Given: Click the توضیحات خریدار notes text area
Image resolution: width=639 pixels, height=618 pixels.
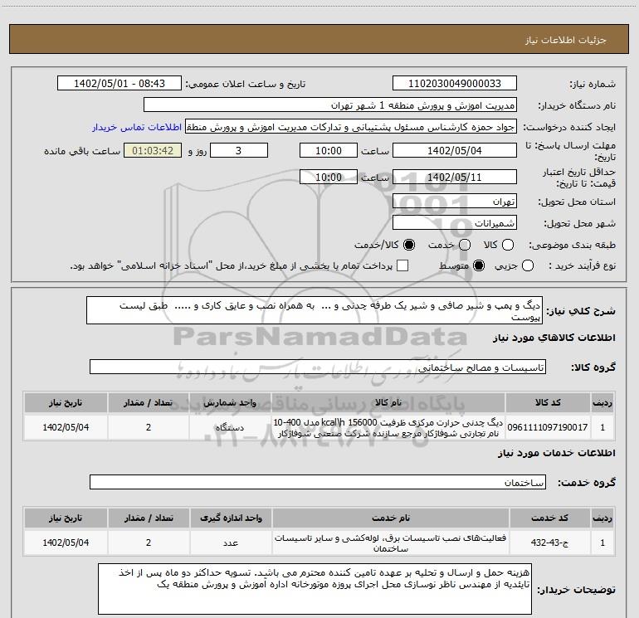Looking at the screenshot, I should click(315, 589).
